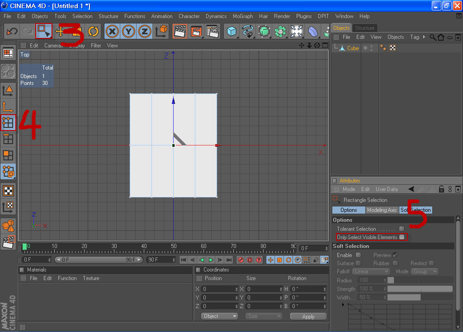Toggle Z axis lock
463x332 pixels.
145,31
